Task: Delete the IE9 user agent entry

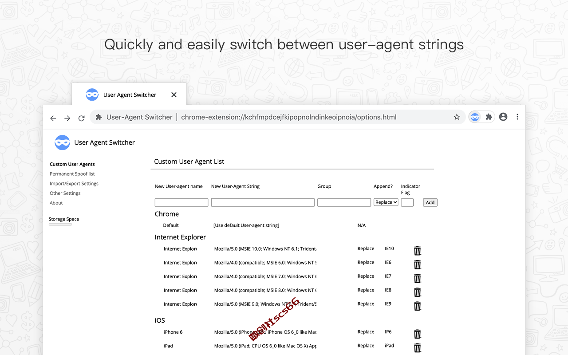Action: tap(418, 306)
